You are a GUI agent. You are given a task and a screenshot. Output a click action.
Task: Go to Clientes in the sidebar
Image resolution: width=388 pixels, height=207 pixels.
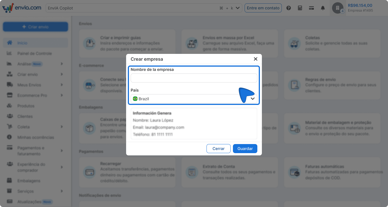[x=25, y=117]
